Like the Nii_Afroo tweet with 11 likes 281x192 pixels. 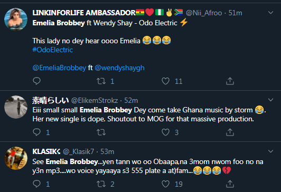165,81
